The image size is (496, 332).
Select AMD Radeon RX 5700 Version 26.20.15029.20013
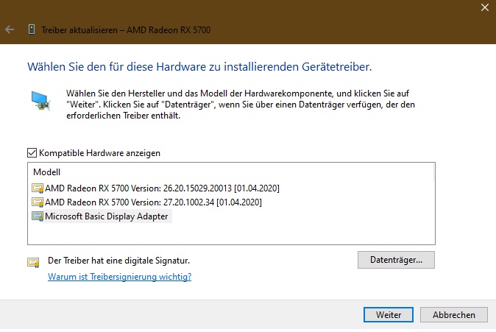[162, 188]
